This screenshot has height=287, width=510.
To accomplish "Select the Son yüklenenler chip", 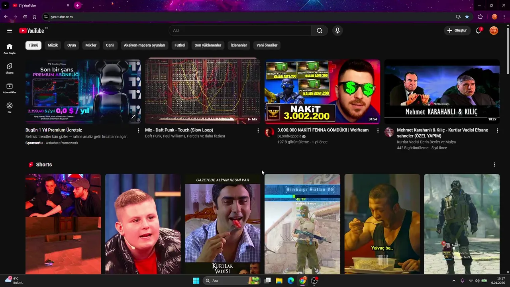I will click(208, 45).
